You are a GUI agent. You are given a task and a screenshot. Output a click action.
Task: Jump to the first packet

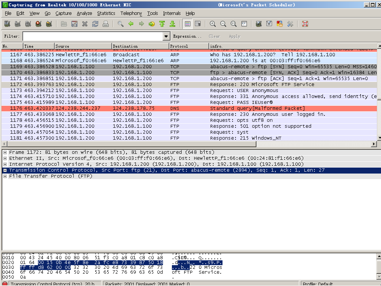tap(162, 24)
